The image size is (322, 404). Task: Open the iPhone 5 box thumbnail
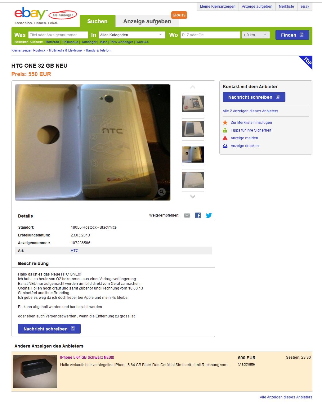35,372
